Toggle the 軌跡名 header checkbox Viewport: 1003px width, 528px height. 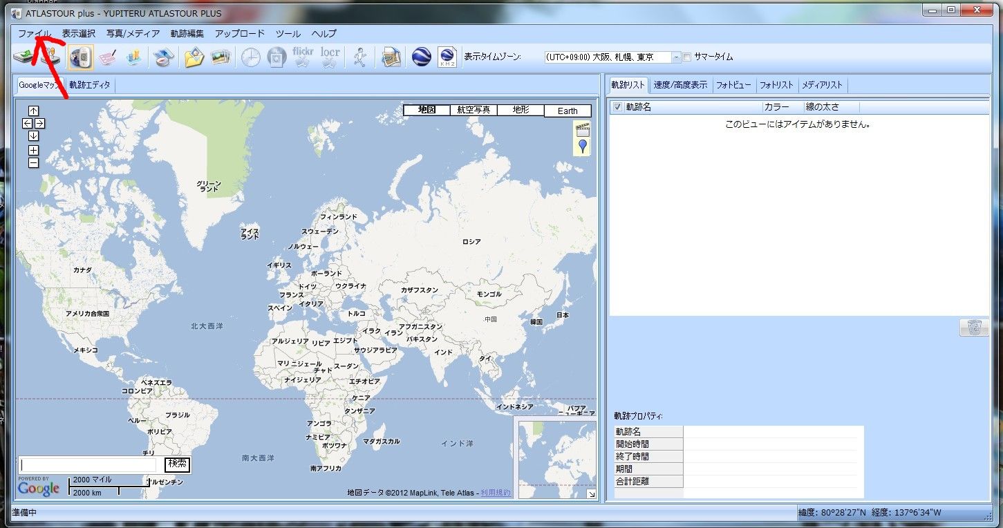(617, 107)
